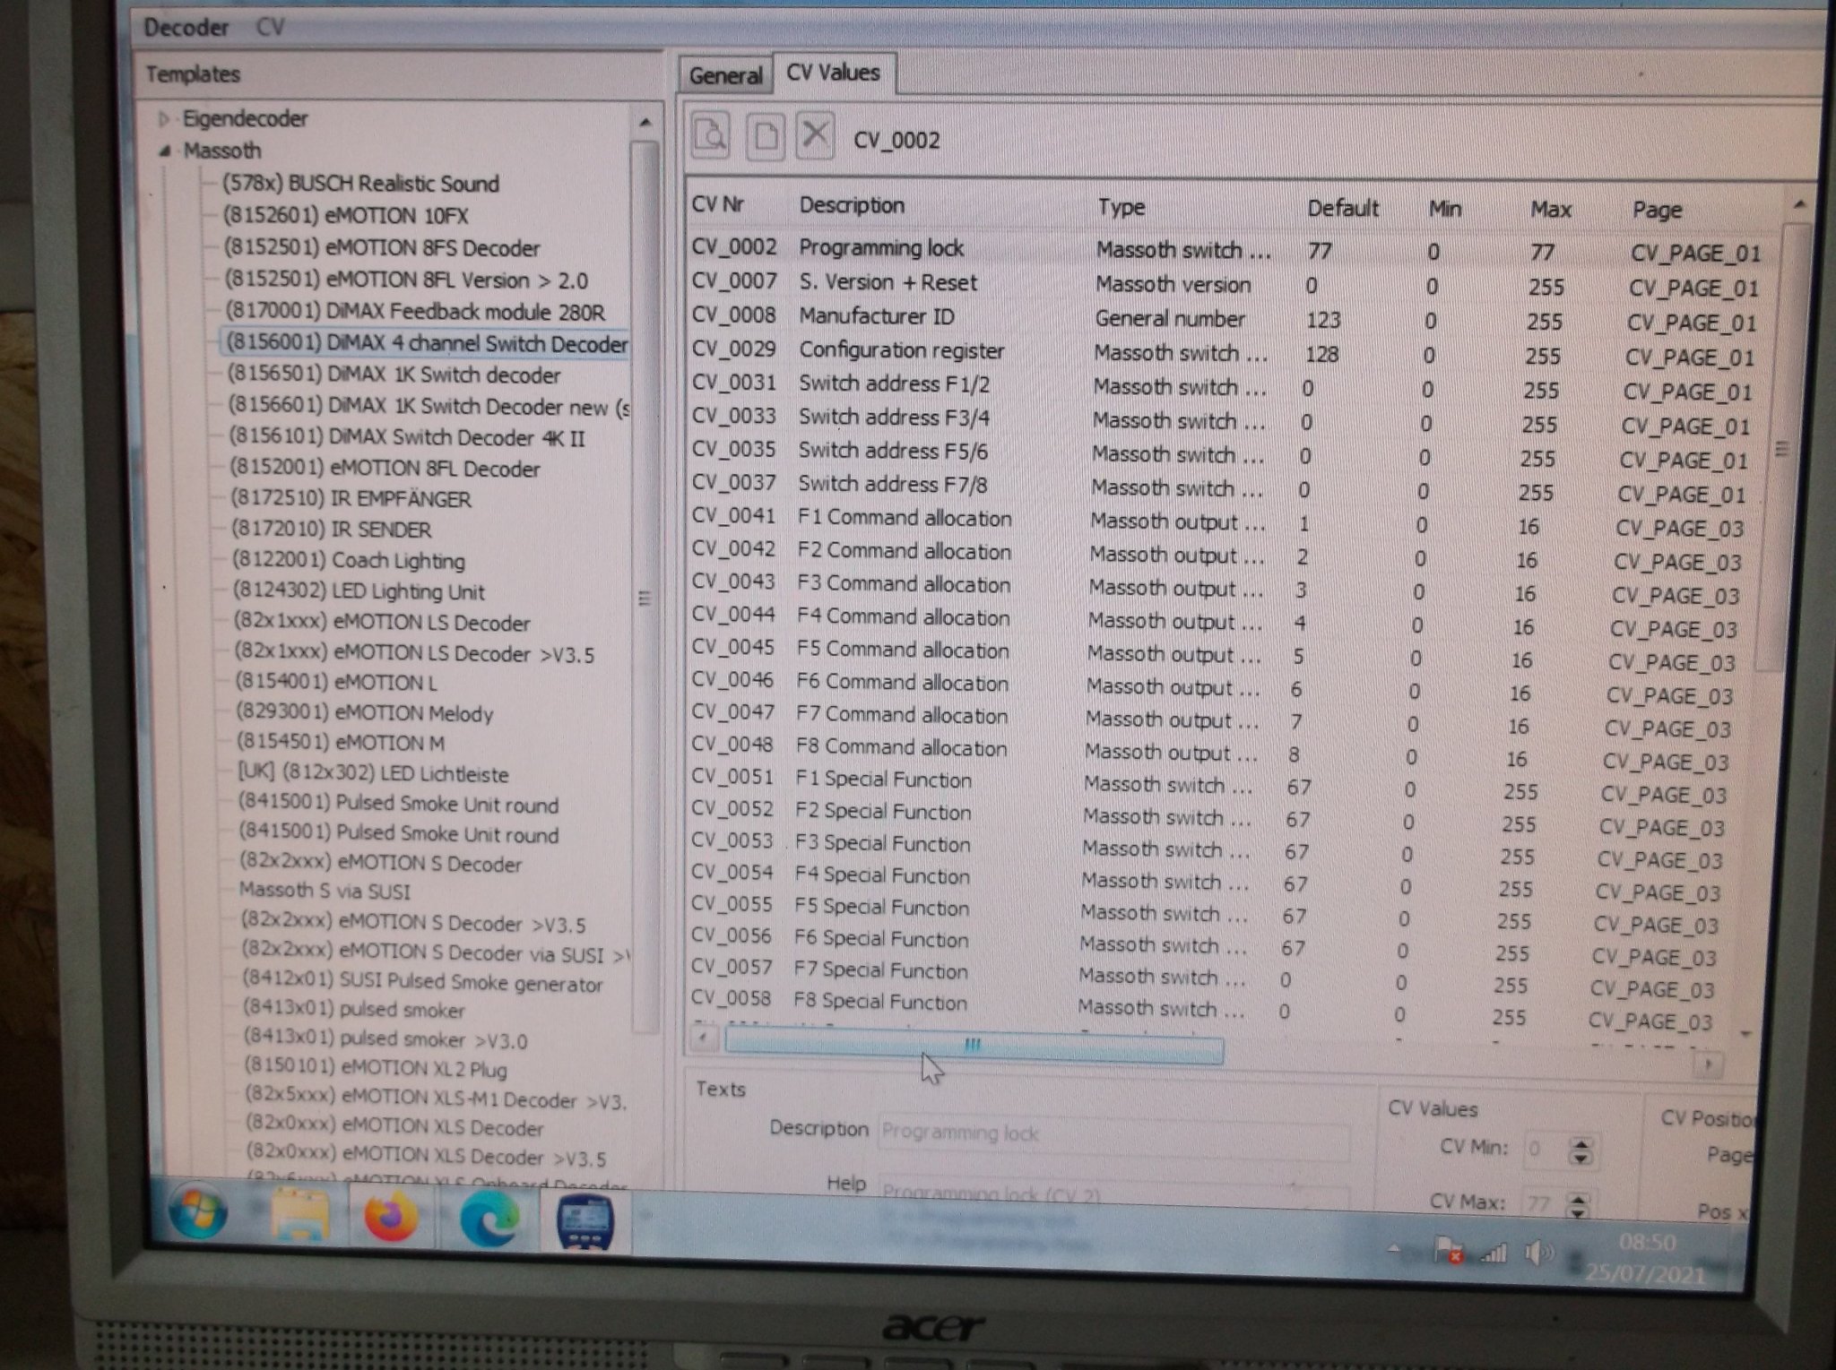Select Coach Lighting template

coord(349,560)
